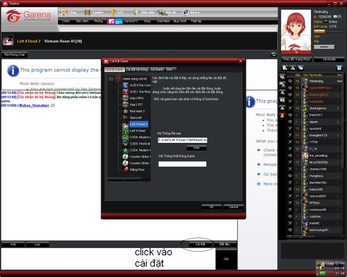This screenshot has width=347, height=277.
Task: Click the Xoá button
Action: click(x=13, y=244)
